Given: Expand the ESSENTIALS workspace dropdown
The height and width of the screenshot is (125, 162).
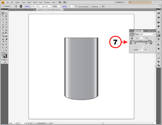Looking at the screenshot, I should click(121, 2).
